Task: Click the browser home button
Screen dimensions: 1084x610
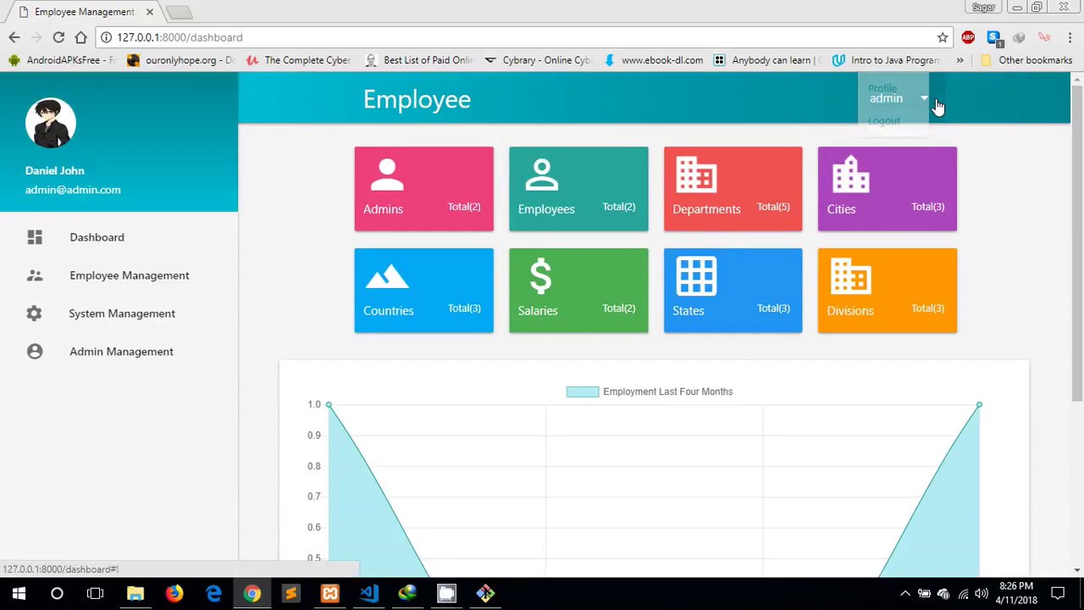Action: (80, 37)
